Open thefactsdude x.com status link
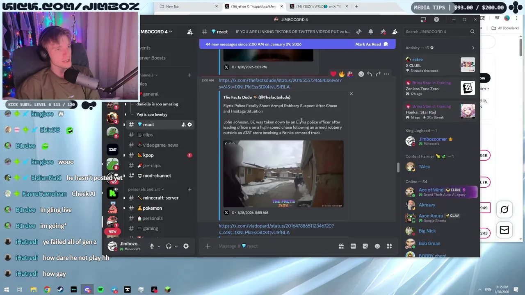The height and width of the screenshot is (295, 525). pos(280,84)
